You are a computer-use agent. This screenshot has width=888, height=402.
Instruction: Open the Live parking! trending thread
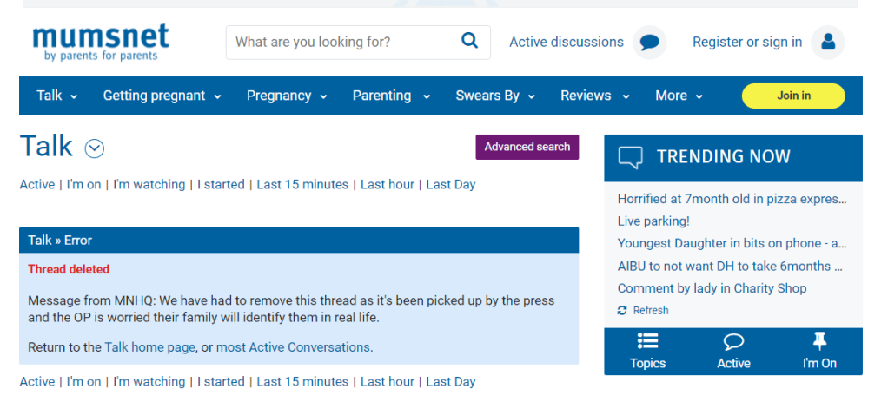pyautogui.click(x=653, y=221)
